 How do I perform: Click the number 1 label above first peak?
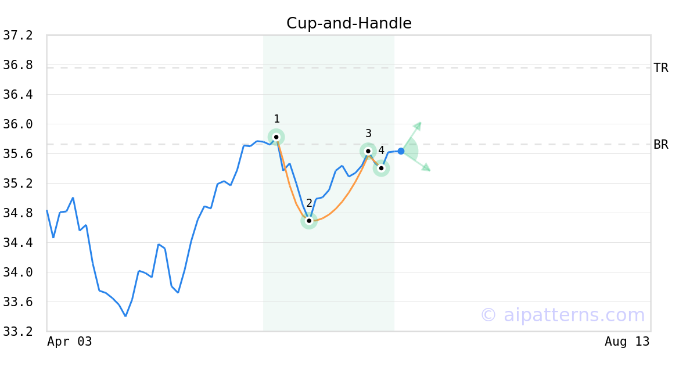(x=276, y=119)
